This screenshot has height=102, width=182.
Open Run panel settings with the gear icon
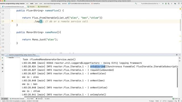(177, 55)
